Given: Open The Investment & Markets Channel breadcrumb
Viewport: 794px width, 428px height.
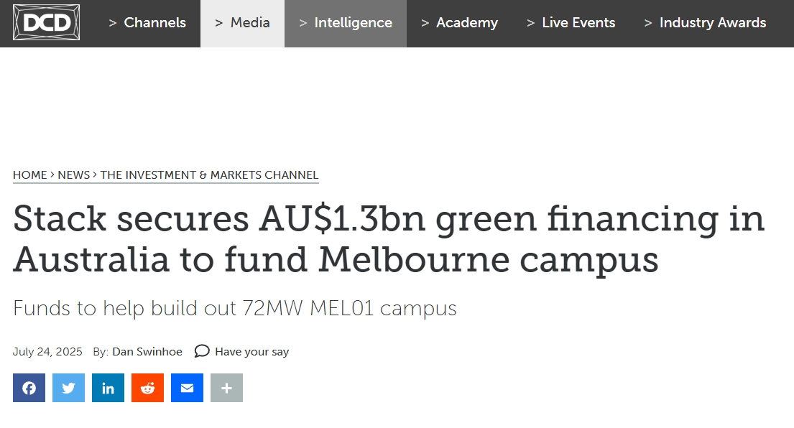Looking at the screenshot, I should [209, 175].
